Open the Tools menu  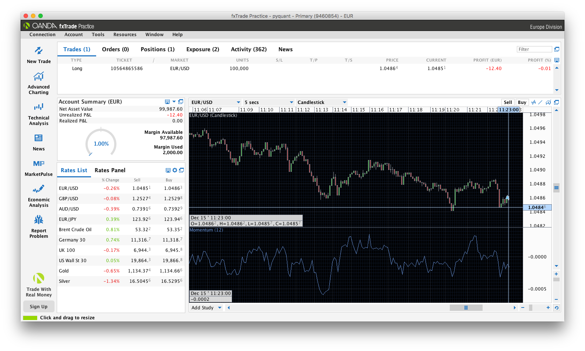pos(98,35)
